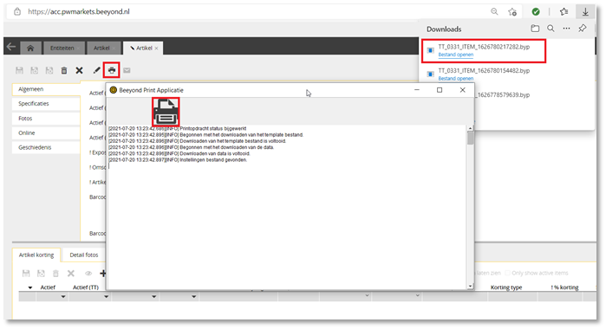Pin the Downloads panel with pin icon
606x329 pixels.
click(x=582, y=29)
